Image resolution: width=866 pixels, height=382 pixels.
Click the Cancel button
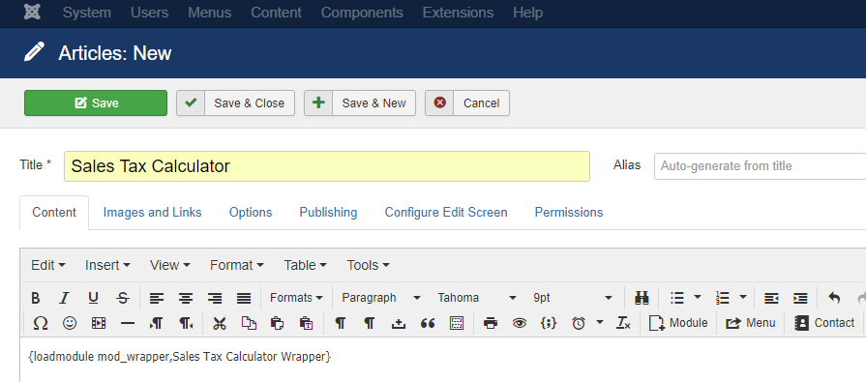(467, 103)
